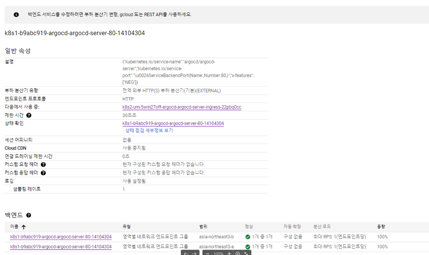Click the HTTP endpoint protocol value
The width and height of the screenshot is (429, 255).
click(x=128, y=99)
